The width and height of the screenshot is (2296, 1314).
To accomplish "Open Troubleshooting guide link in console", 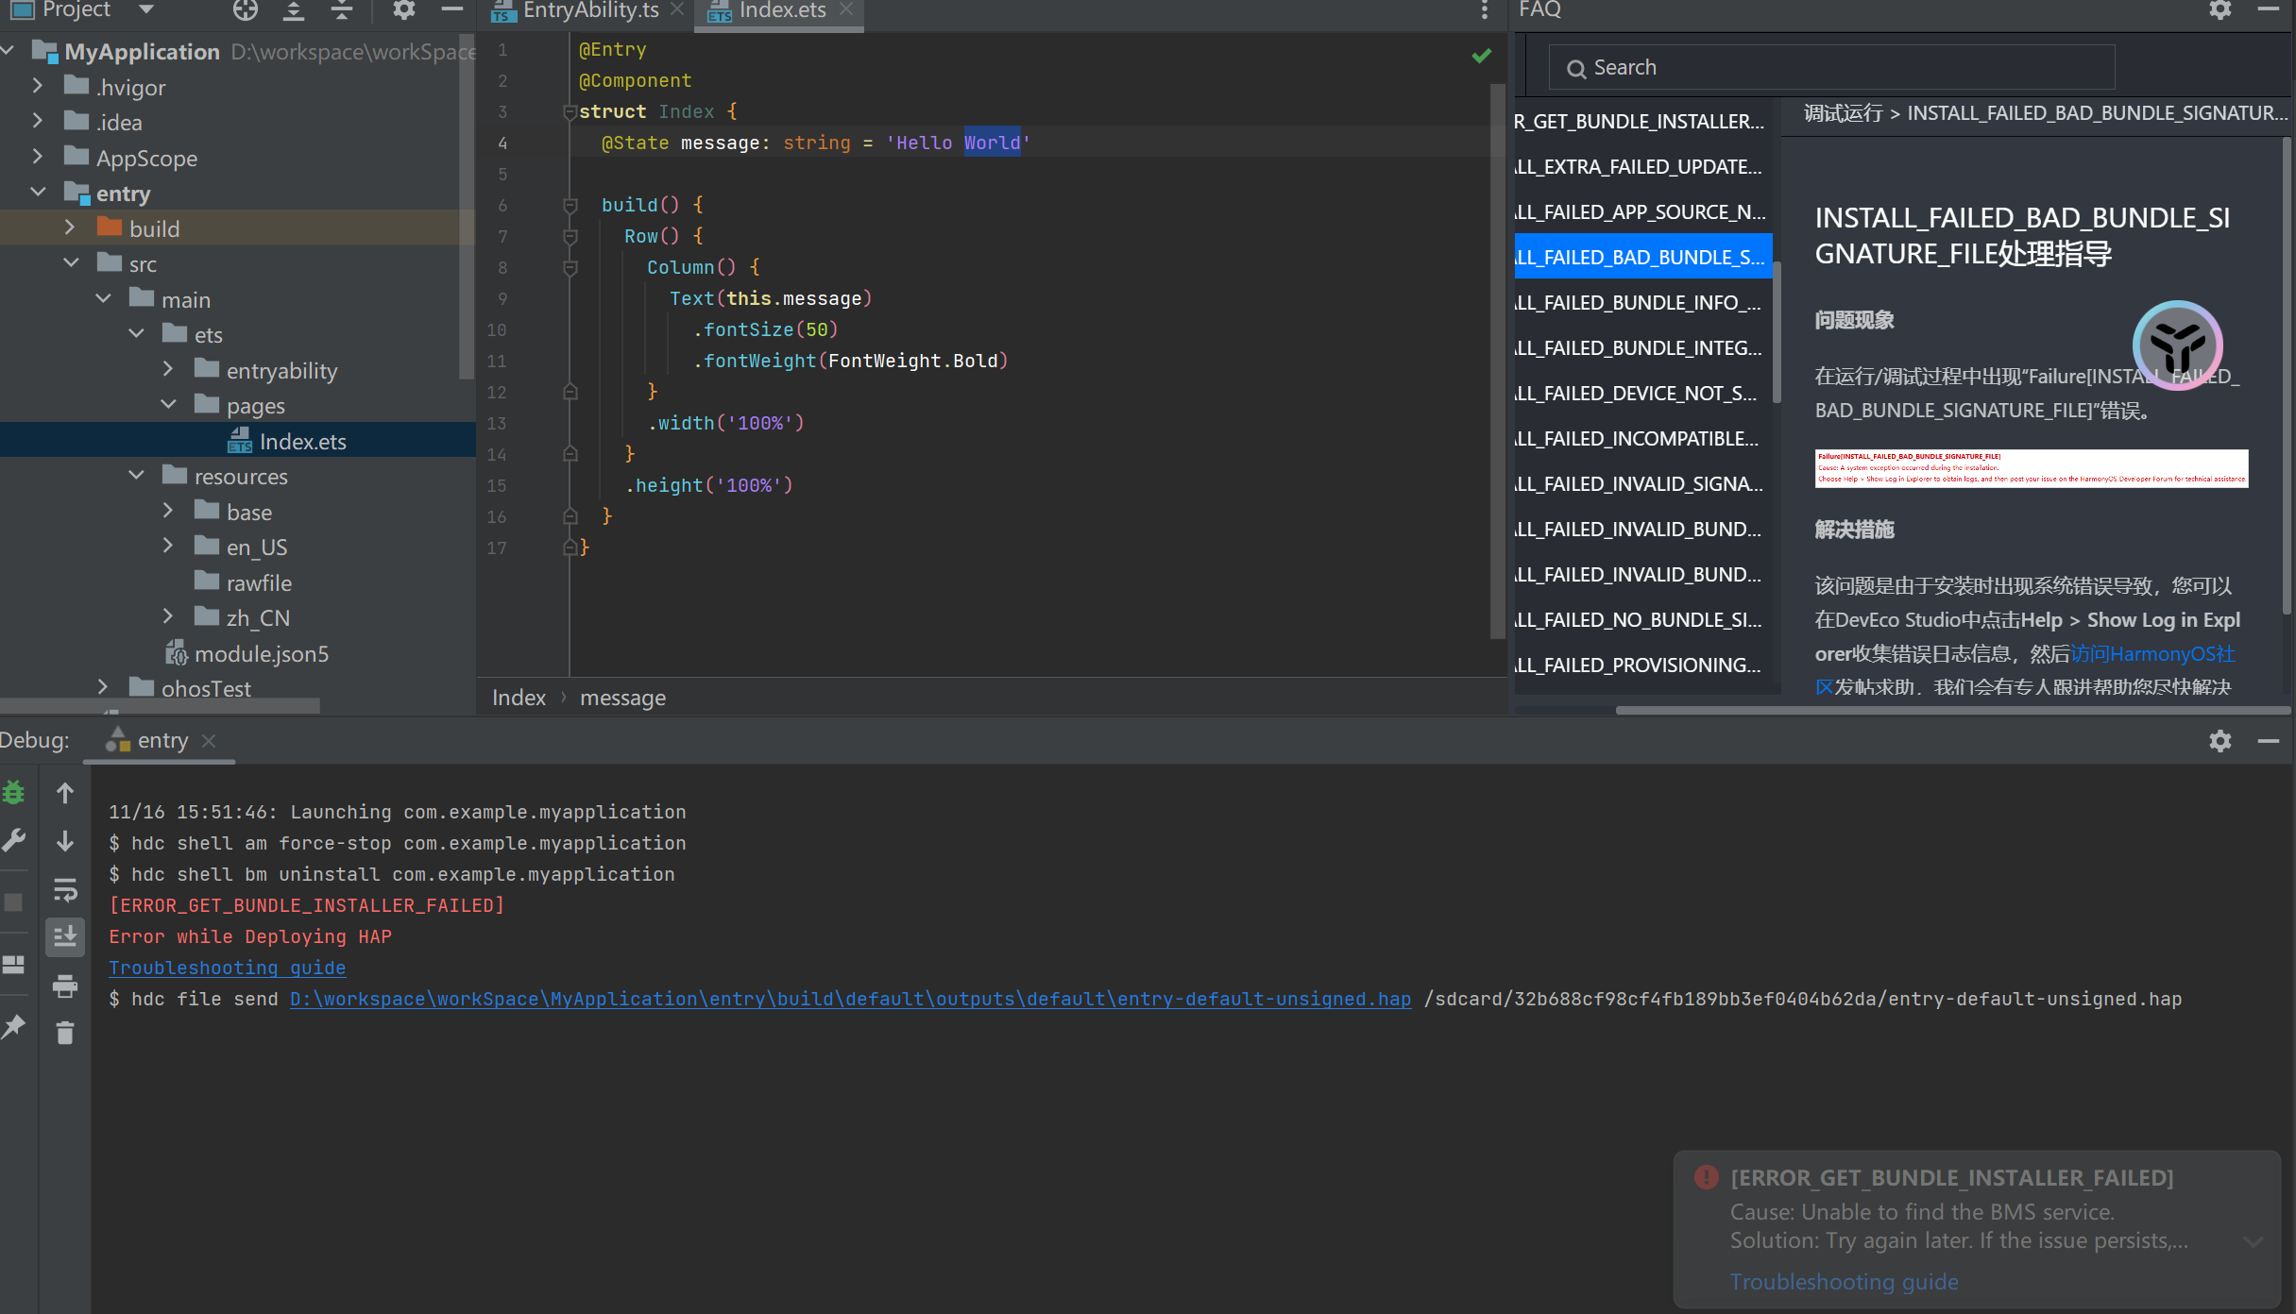I will [227, 968].
